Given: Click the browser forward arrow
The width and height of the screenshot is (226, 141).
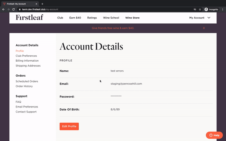Looking at the screenshot, I should pos(8,9).
